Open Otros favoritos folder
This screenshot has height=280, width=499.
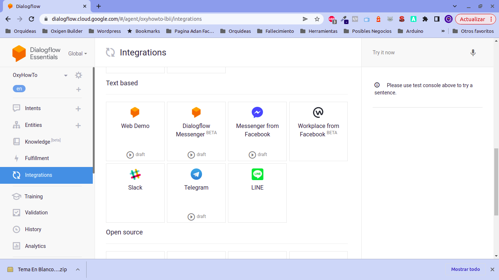pos(473,31)
